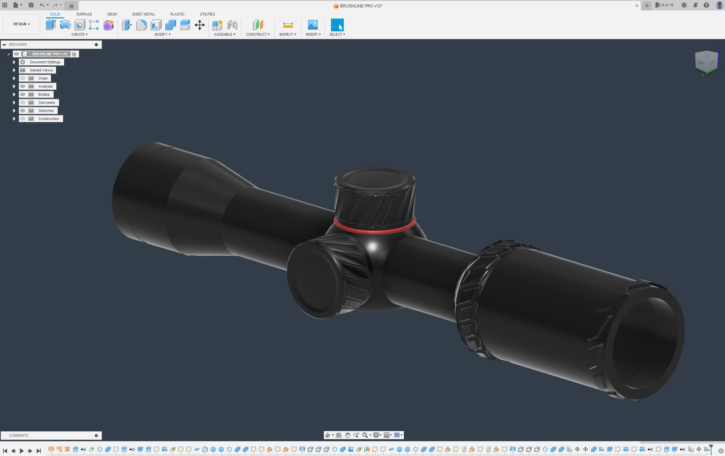Expand the Named Views tree node
The image size is (725, 456).
point(14,70)
